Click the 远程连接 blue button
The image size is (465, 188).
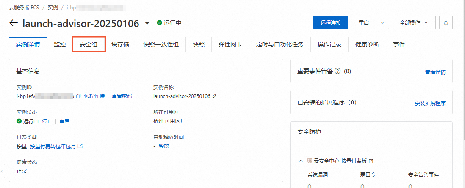331,22
